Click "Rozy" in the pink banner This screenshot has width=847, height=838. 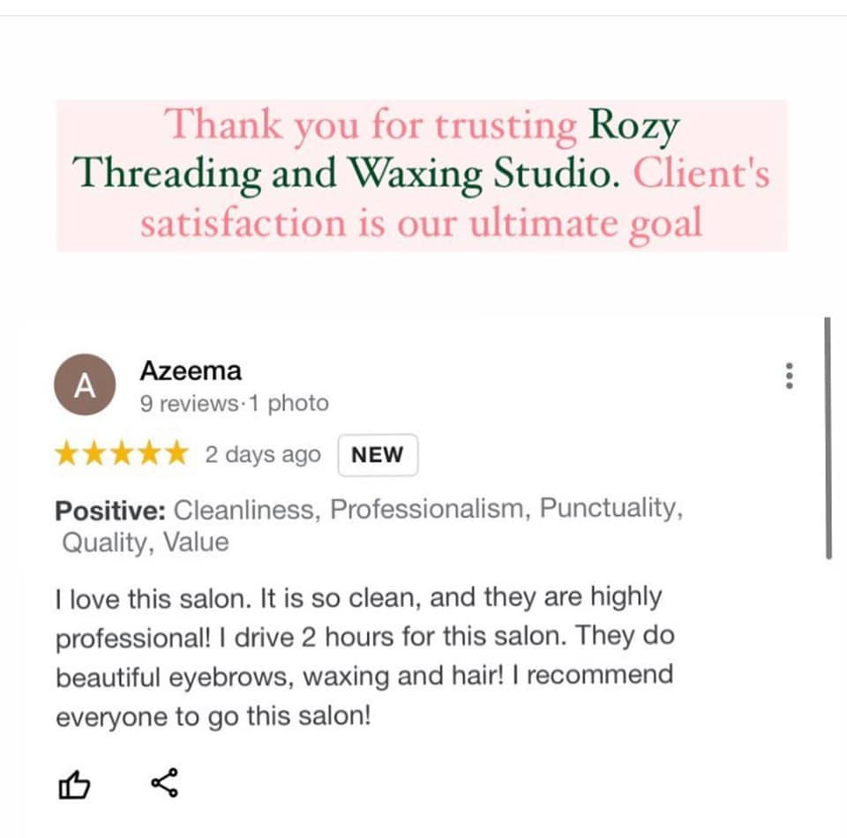[633, 125]
